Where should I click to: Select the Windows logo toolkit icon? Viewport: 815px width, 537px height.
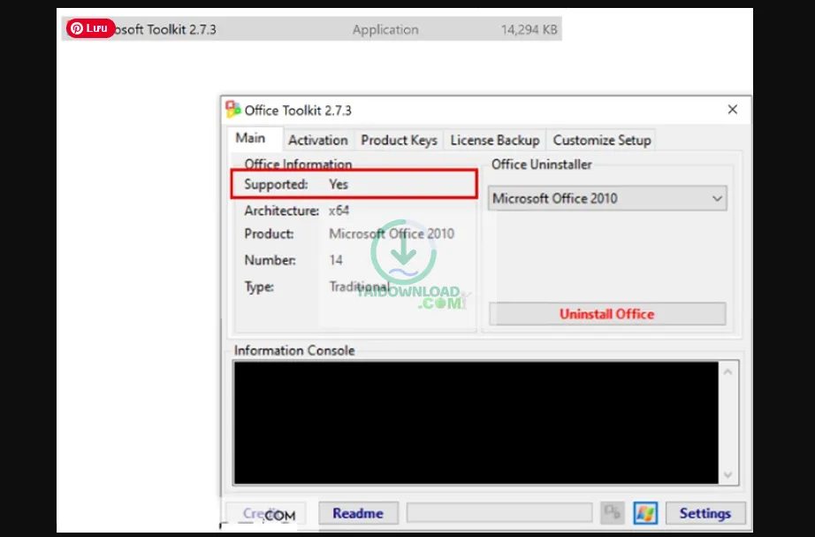click(645, 513)
